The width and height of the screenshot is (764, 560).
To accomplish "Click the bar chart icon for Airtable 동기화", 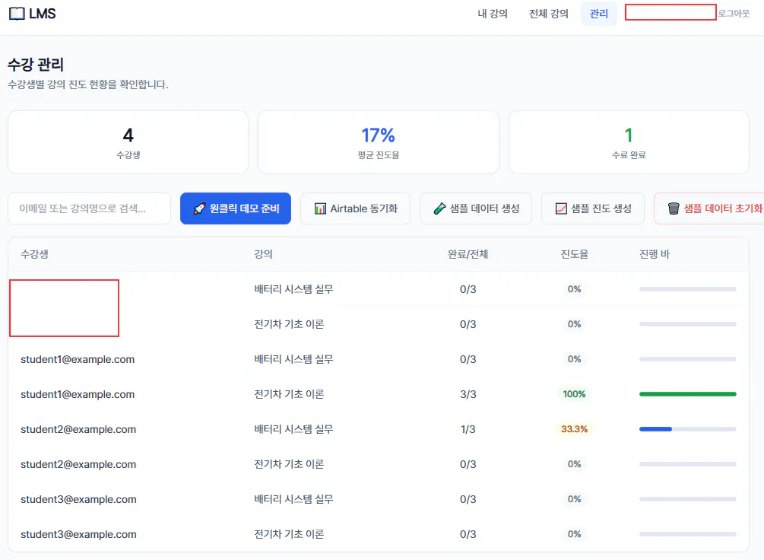I will point(321,208).
